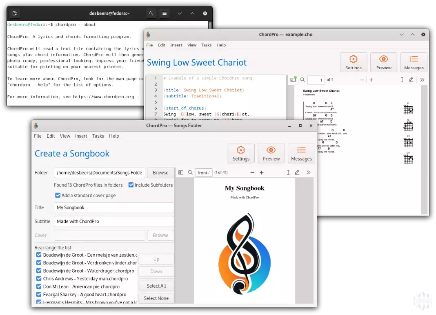Click the page label field in Songs Folder preview
Screen dimensions: 436x315
coord(204,173)
